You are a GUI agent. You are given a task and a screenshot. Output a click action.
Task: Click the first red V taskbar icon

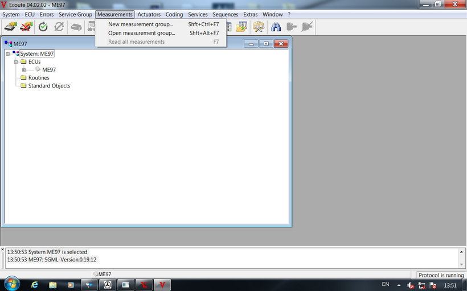coord(144,285)
